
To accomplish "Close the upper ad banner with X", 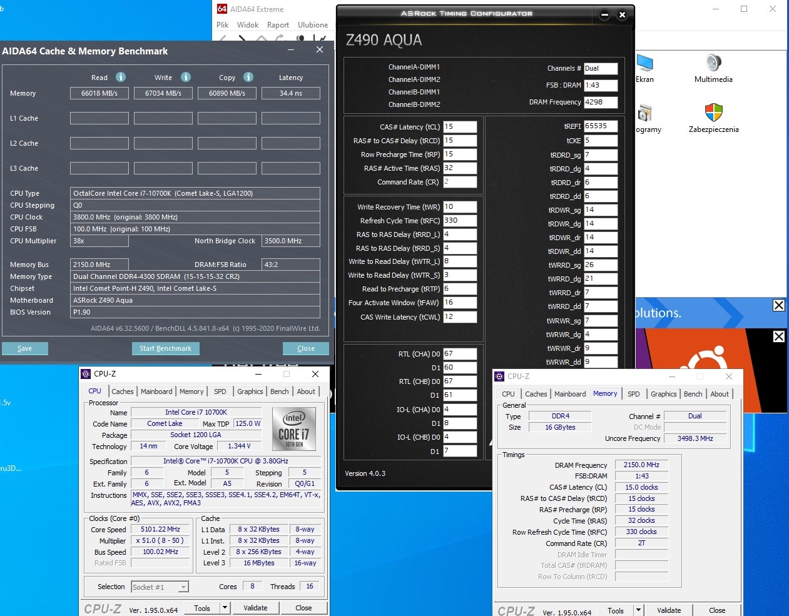I will tap(778, 305).
